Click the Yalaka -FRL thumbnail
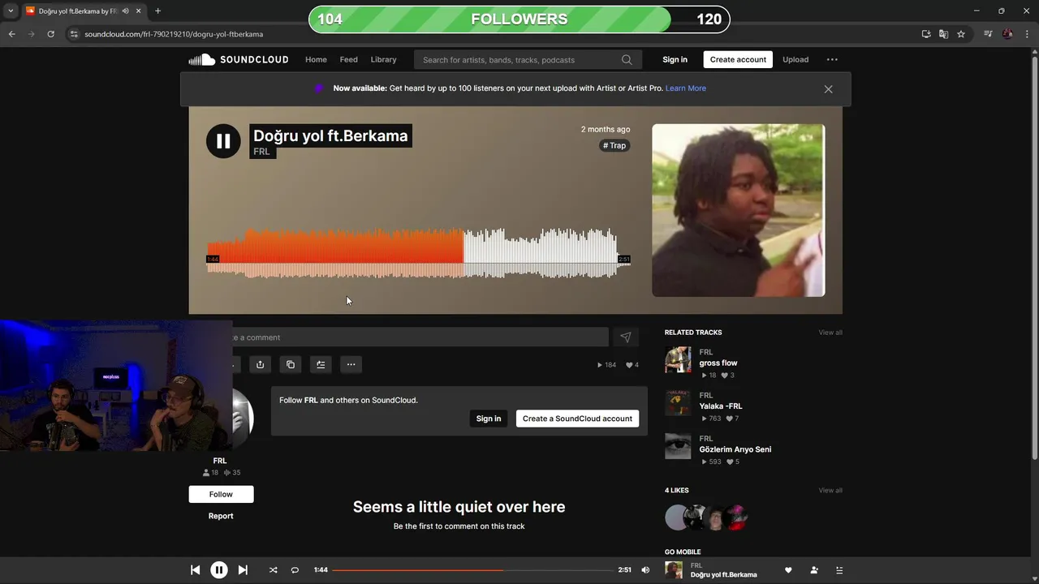This screenshot has height=584, width=1039. [x=678, y=403]
